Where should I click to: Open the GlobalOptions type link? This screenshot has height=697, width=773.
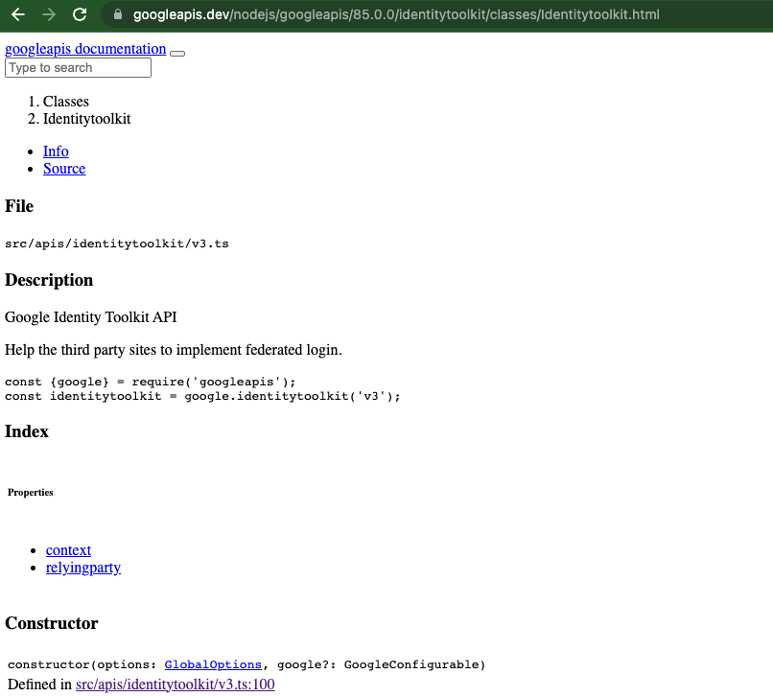213,665
